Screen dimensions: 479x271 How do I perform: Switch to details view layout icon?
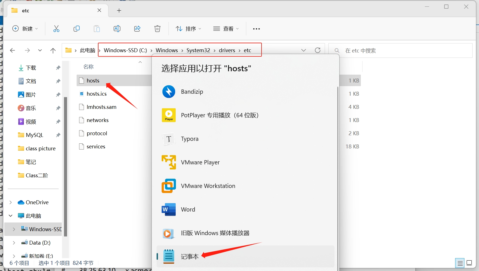point(460,263)
